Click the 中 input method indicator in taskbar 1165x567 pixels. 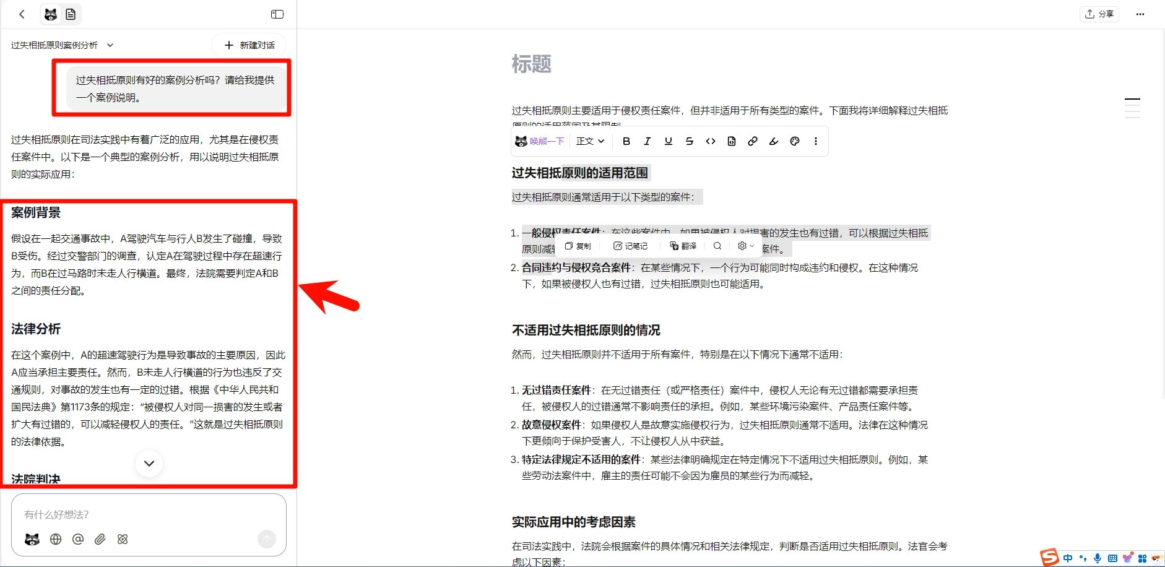[x=1067, y=558]
